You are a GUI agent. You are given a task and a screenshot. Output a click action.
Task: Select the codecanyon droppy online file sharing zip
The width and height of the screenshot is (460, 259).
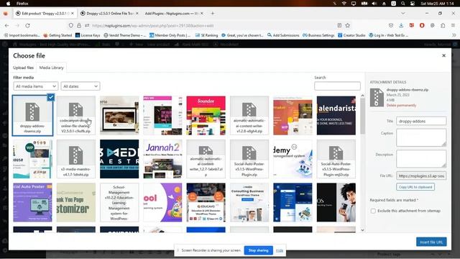76,115
